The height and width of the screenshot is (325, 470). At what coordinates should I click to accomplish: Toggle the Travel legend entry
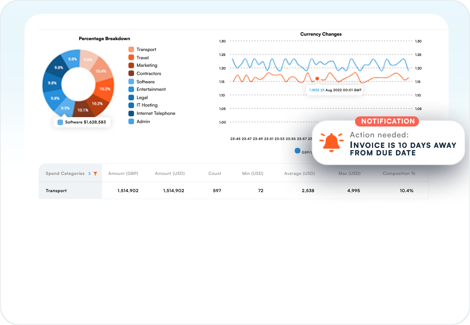(139, 58)
